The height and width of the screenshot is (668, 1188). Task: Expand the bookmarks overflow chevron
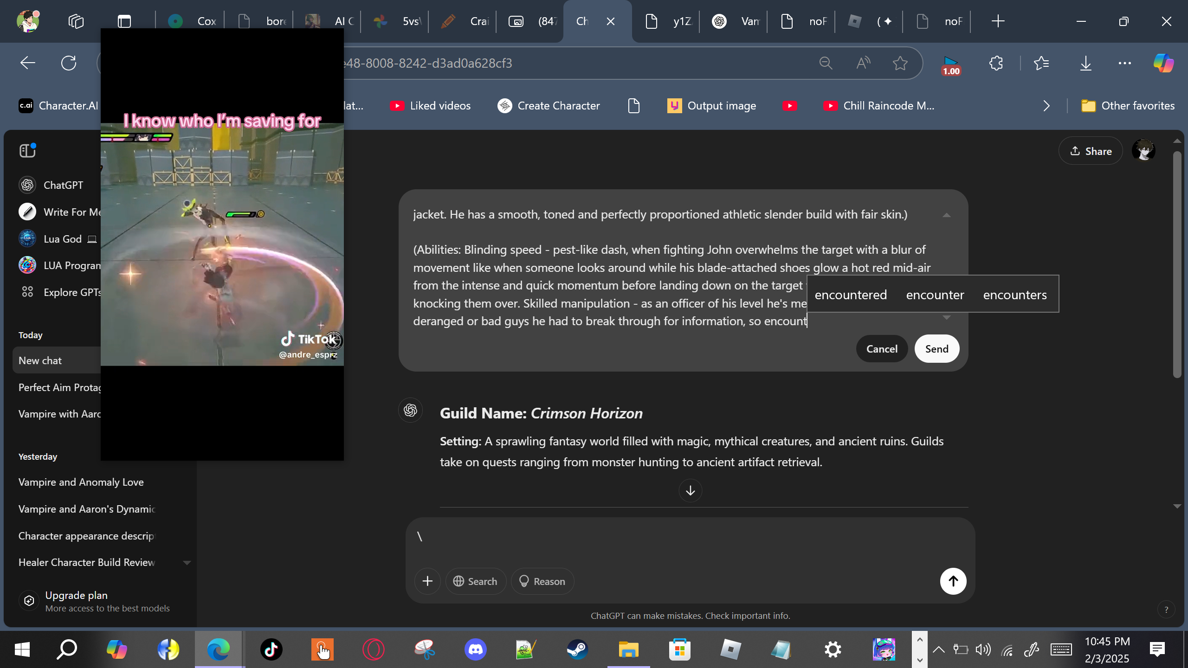(1046, 106)
